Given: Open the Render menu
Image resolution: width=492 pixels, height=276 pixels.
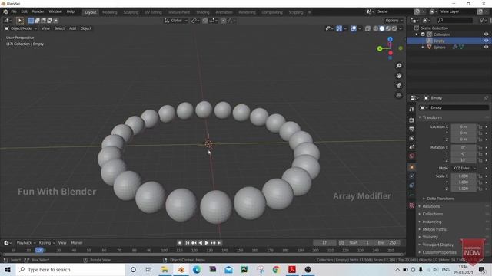Looking at the screenshot, I should click(38, 12).
